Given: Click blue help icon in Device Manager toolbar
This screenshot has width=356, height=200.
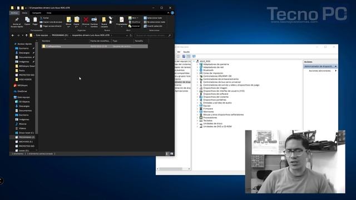Looking at the screenshot, I should coord(184,56).
